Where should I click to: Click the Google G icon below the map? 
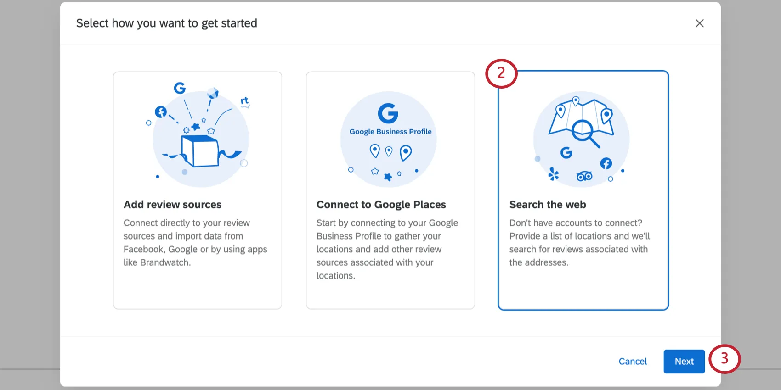566,153
